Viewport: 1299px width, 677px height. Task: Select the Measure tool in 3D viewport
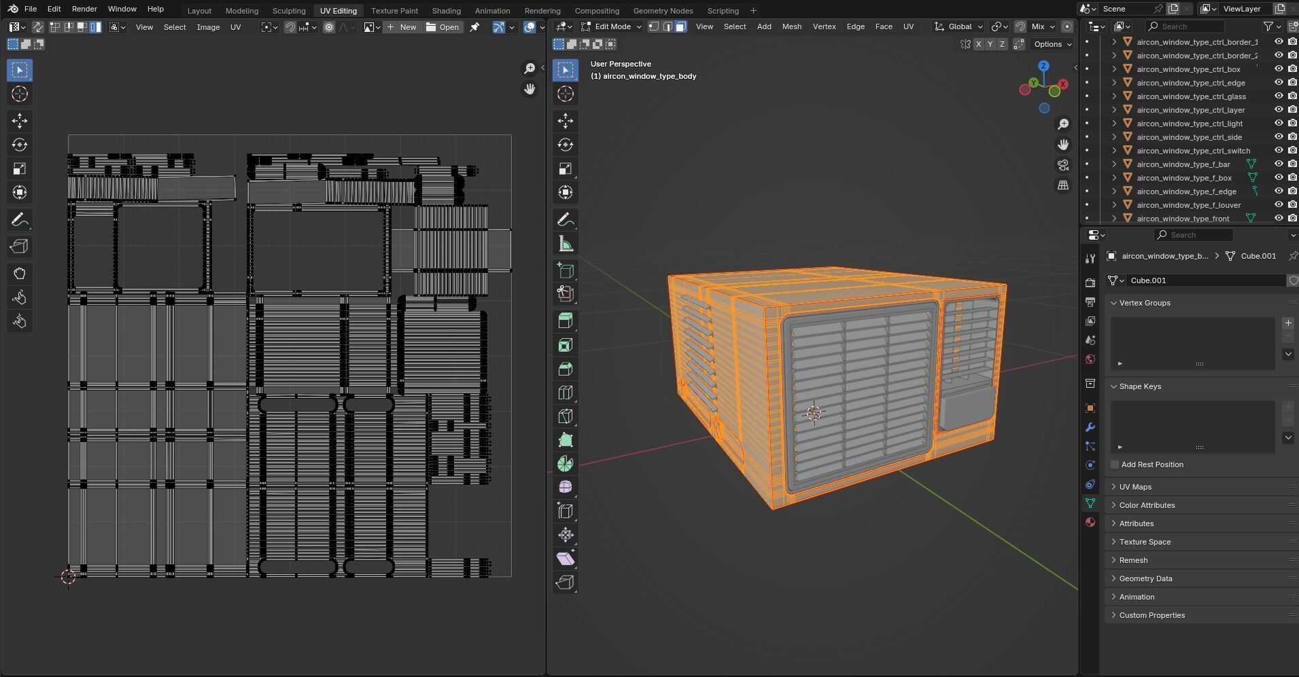pyautogui.click(x=566, y=243)
